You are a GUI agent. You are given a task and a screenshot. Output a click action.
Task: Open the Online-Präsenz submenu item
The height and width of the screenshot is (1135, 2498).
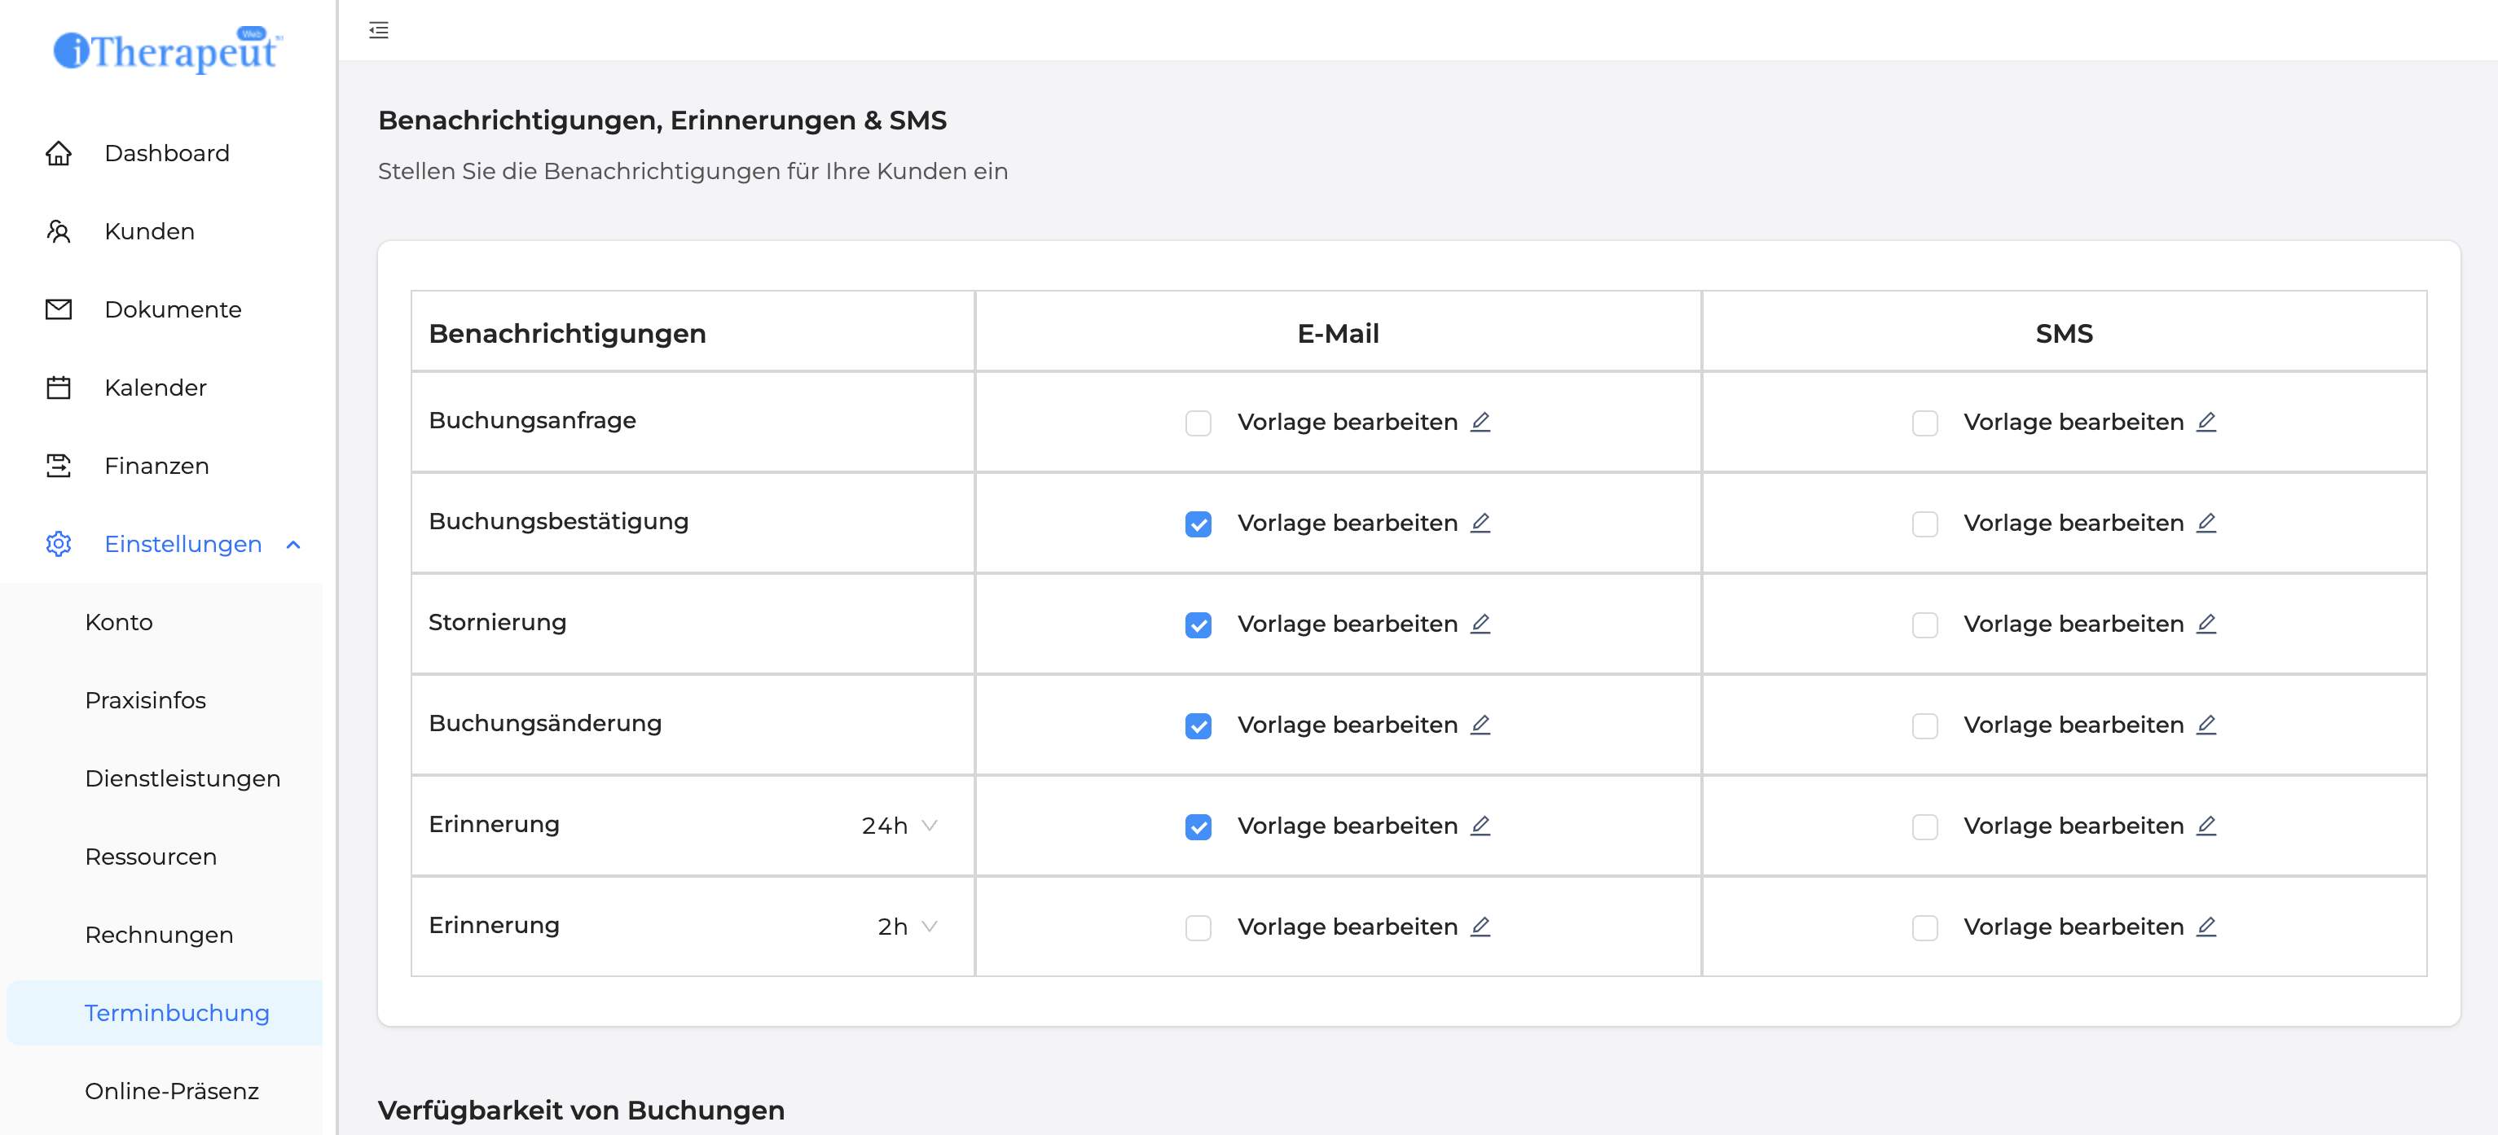[172, 1090]
